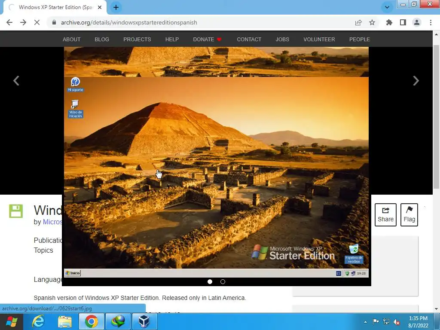Image resolution: width=440 pixels, height=330 pixels.
Task: Open VirtualBox from the taskbar
Action: point(144,321)
